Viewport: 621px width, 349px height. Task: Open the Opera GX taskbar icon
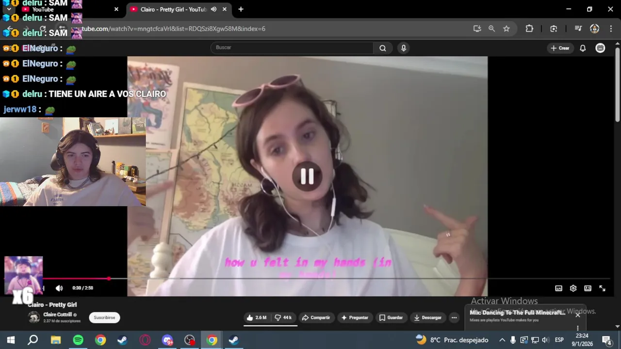click(x=145, y=340)
